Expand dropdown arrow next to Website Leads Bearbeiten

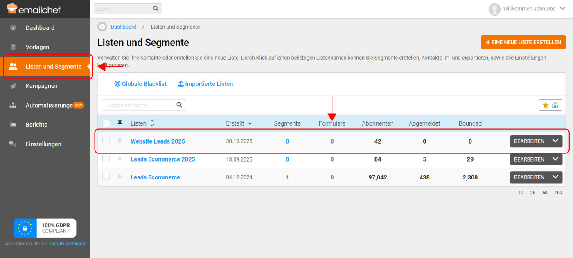(555, 141)
